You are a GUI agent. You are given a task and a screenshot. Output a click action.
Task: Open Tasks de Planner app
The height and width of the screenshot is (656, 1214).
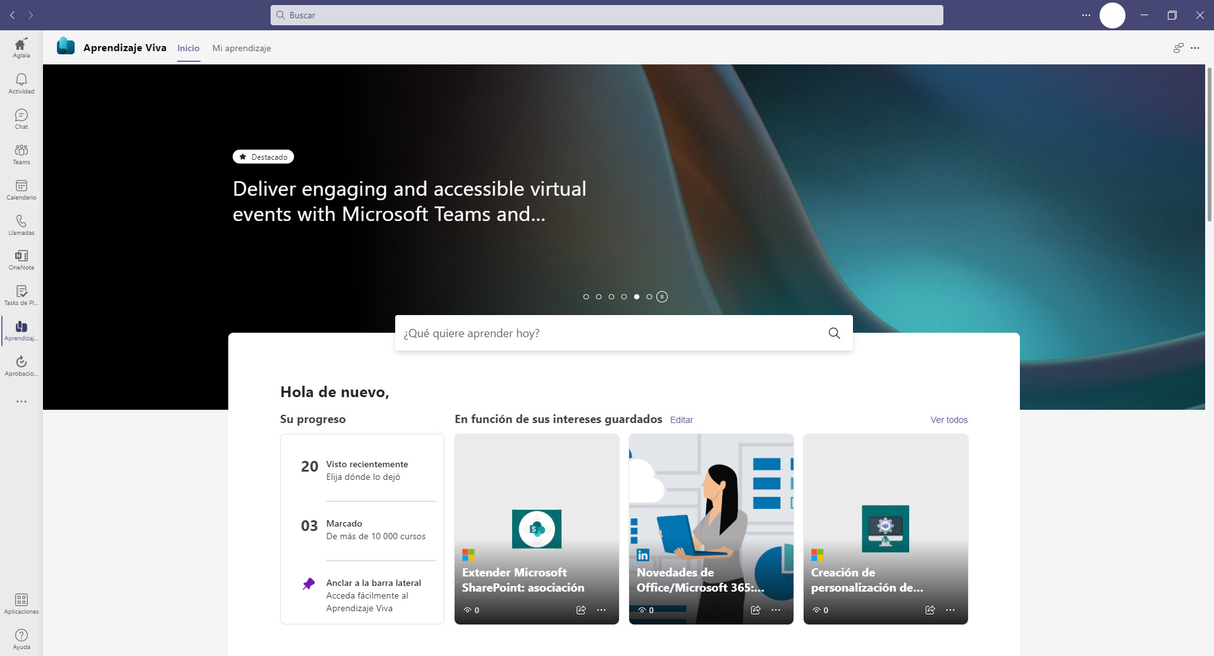pyautogui.click(x=21, y=295)
